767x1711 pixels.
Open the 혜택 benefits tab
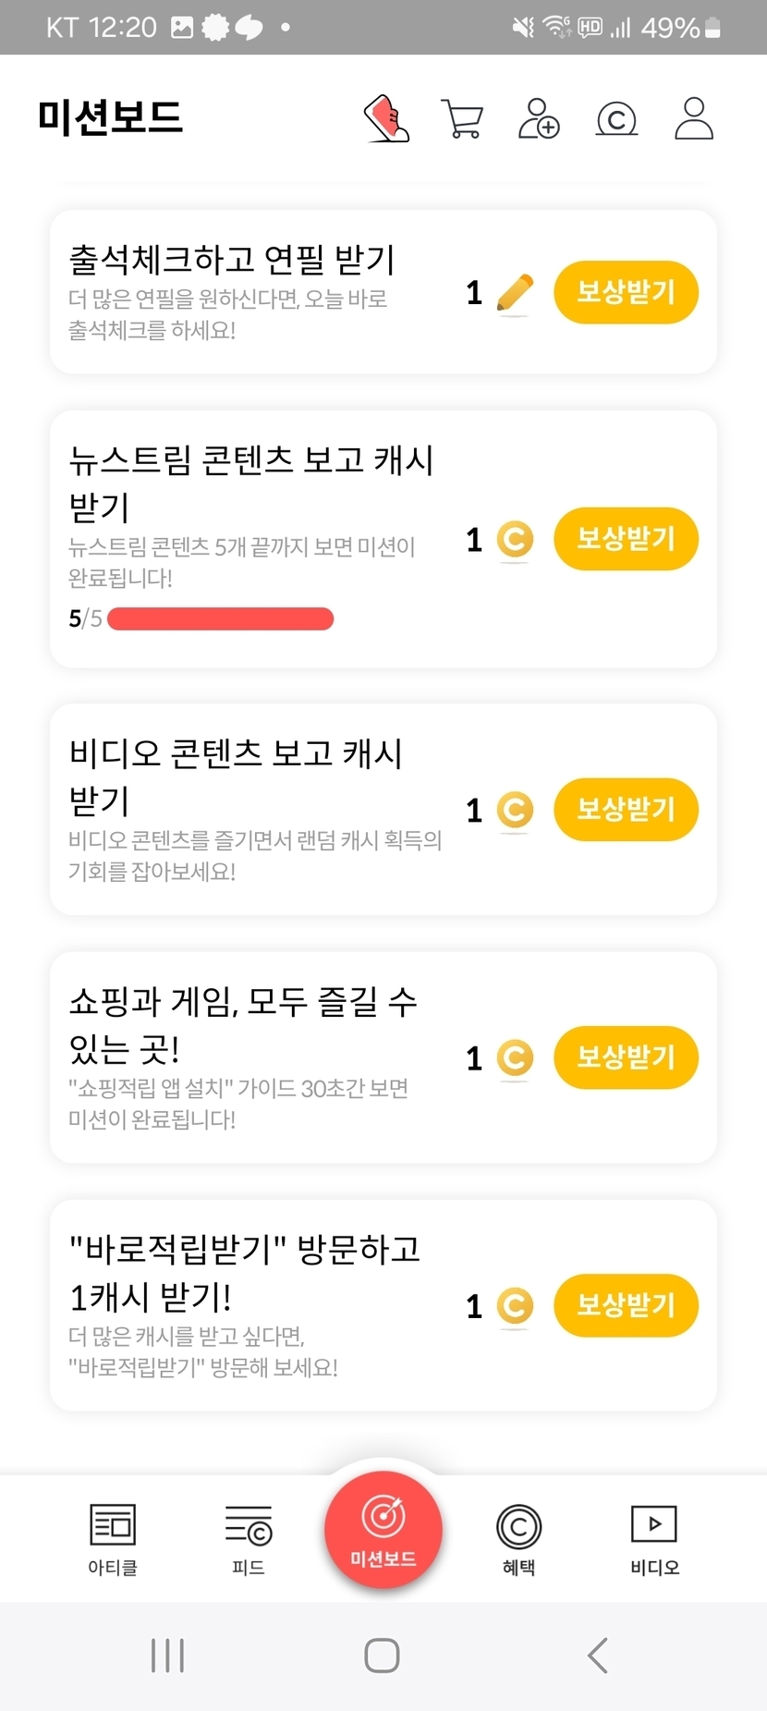click(x=518, y=1539)
